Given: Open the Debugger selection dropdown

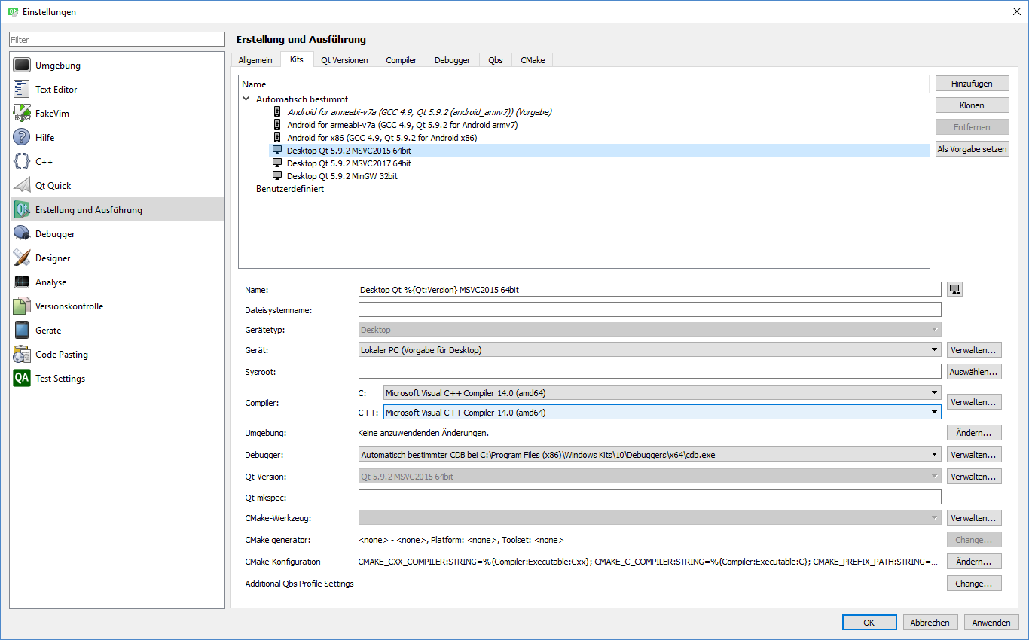Looking at the screenshot, I should 650,455.
